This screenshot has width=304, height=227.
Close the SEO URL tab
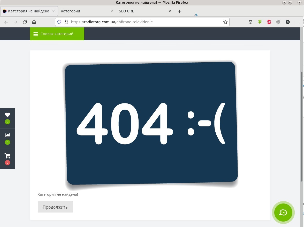click(x=170, y=11)
